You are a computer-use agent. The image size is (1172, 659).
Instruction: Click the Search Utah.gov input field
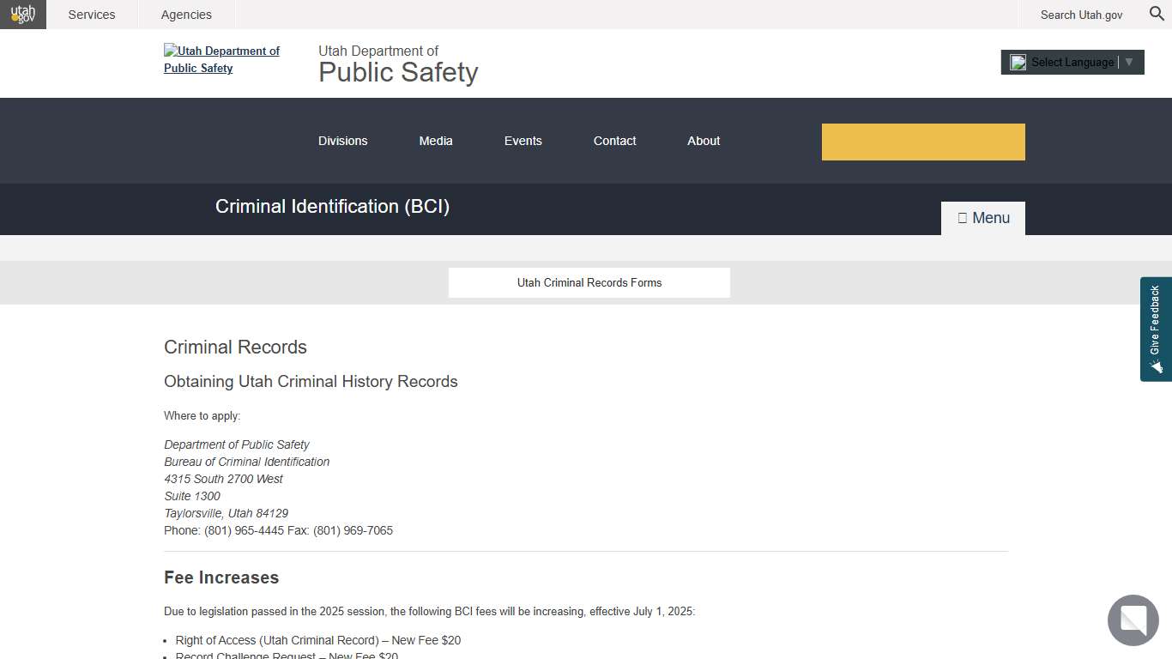click(1081, 14)
